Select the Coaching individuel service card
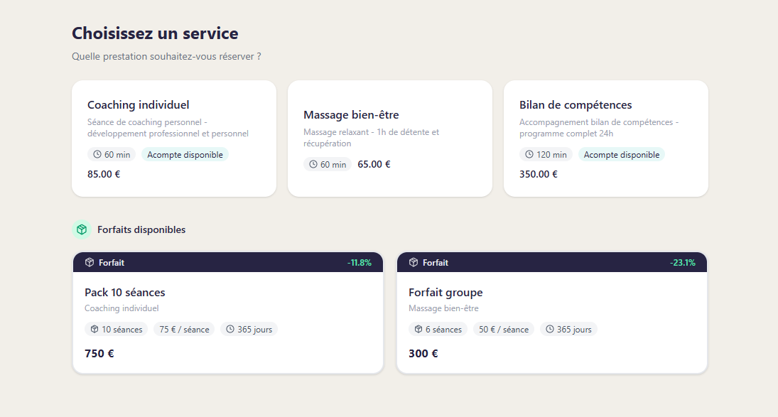The height and width of the screenshot is (417, 778). coord(173,138)
